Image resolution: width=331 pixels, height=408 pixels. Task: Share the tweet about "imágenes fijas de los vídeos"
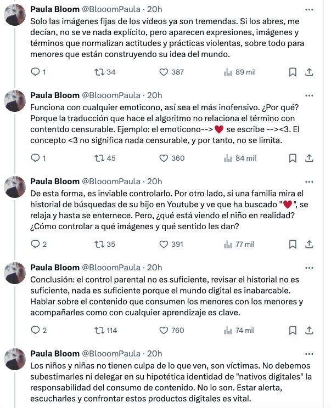click(309, 72)
